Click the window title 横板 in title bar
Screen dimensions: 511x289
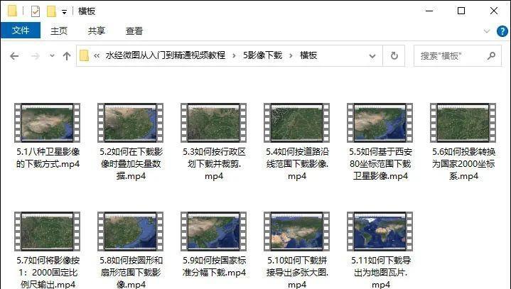click(x=87, y=11)
